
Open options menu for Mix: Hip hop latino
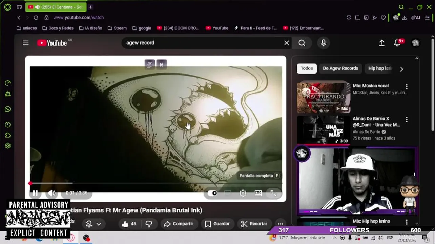pos(407,222)
